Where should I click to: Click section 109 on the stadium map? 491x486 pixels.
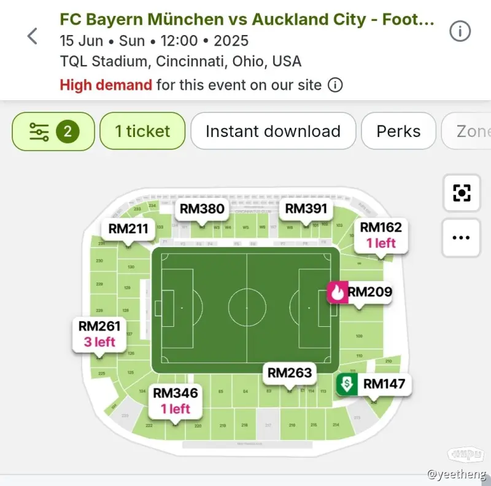[359, 336]
